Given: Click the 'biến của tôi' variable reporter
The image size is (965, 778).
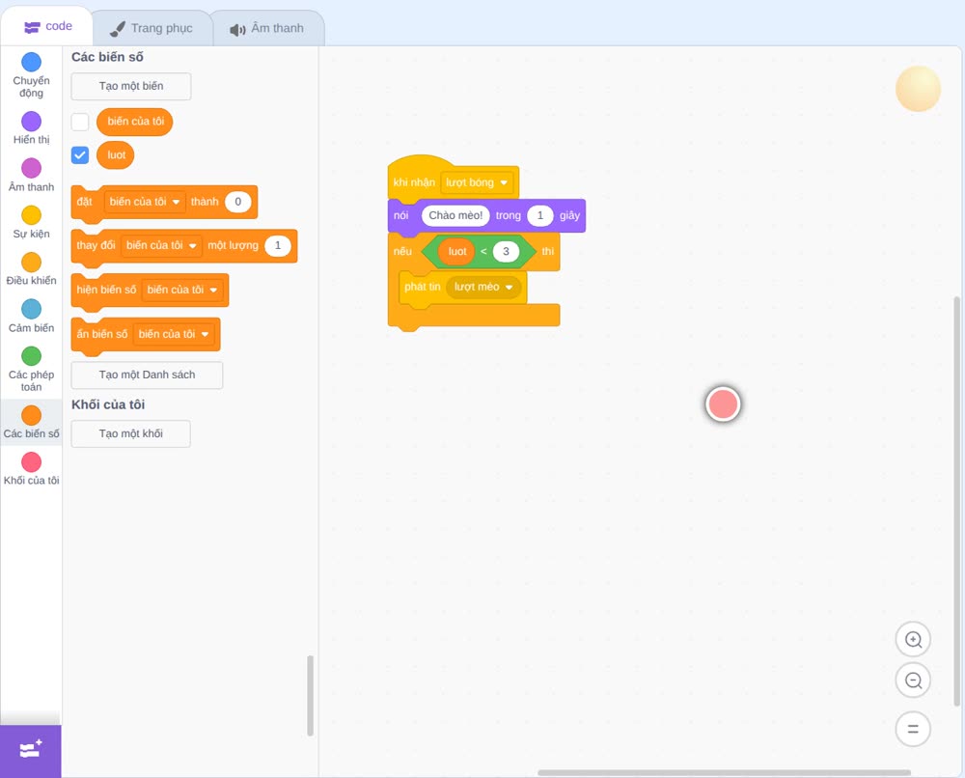Looking at the screenshot, I should tap(135, 122).
